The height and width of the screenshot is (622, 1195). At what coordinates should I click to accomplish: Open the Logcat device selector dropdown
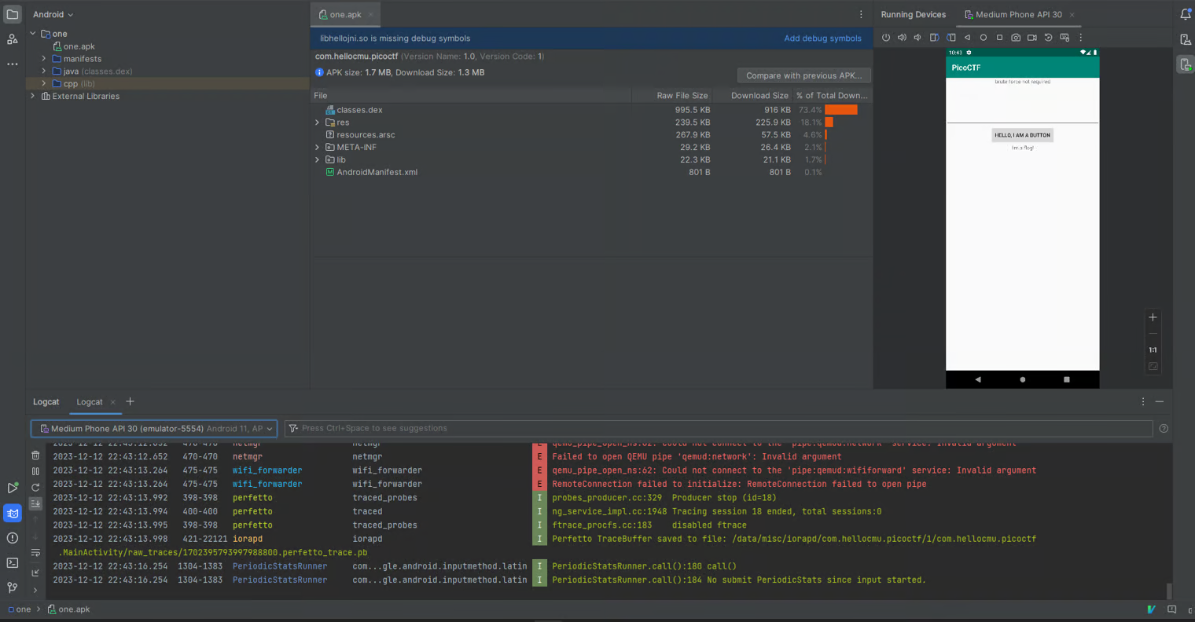pos(154,429)
